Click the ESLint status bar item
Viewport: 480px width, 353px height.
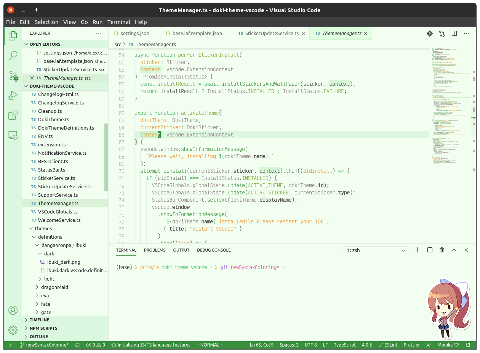(388, 345)
